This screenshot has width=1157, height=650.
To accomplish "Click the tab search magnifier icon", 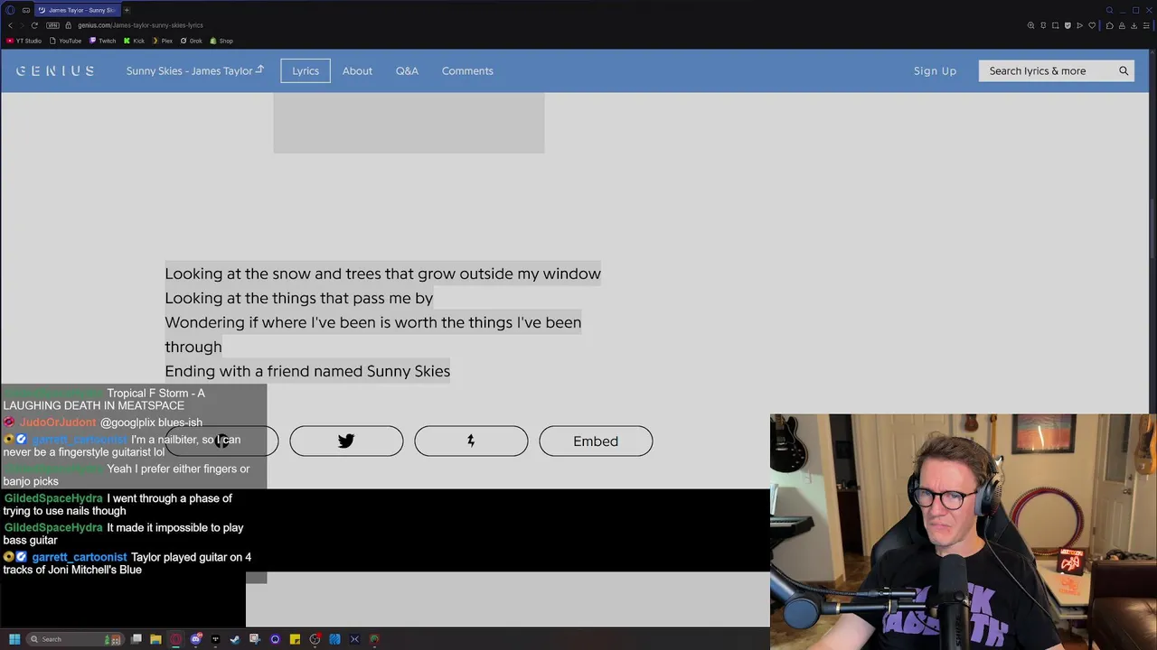I will coord(1110,10).
